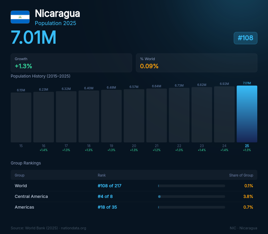Click the Nicaragua title heading
This screenshot has height=234, width=268.
pos(57,13)
